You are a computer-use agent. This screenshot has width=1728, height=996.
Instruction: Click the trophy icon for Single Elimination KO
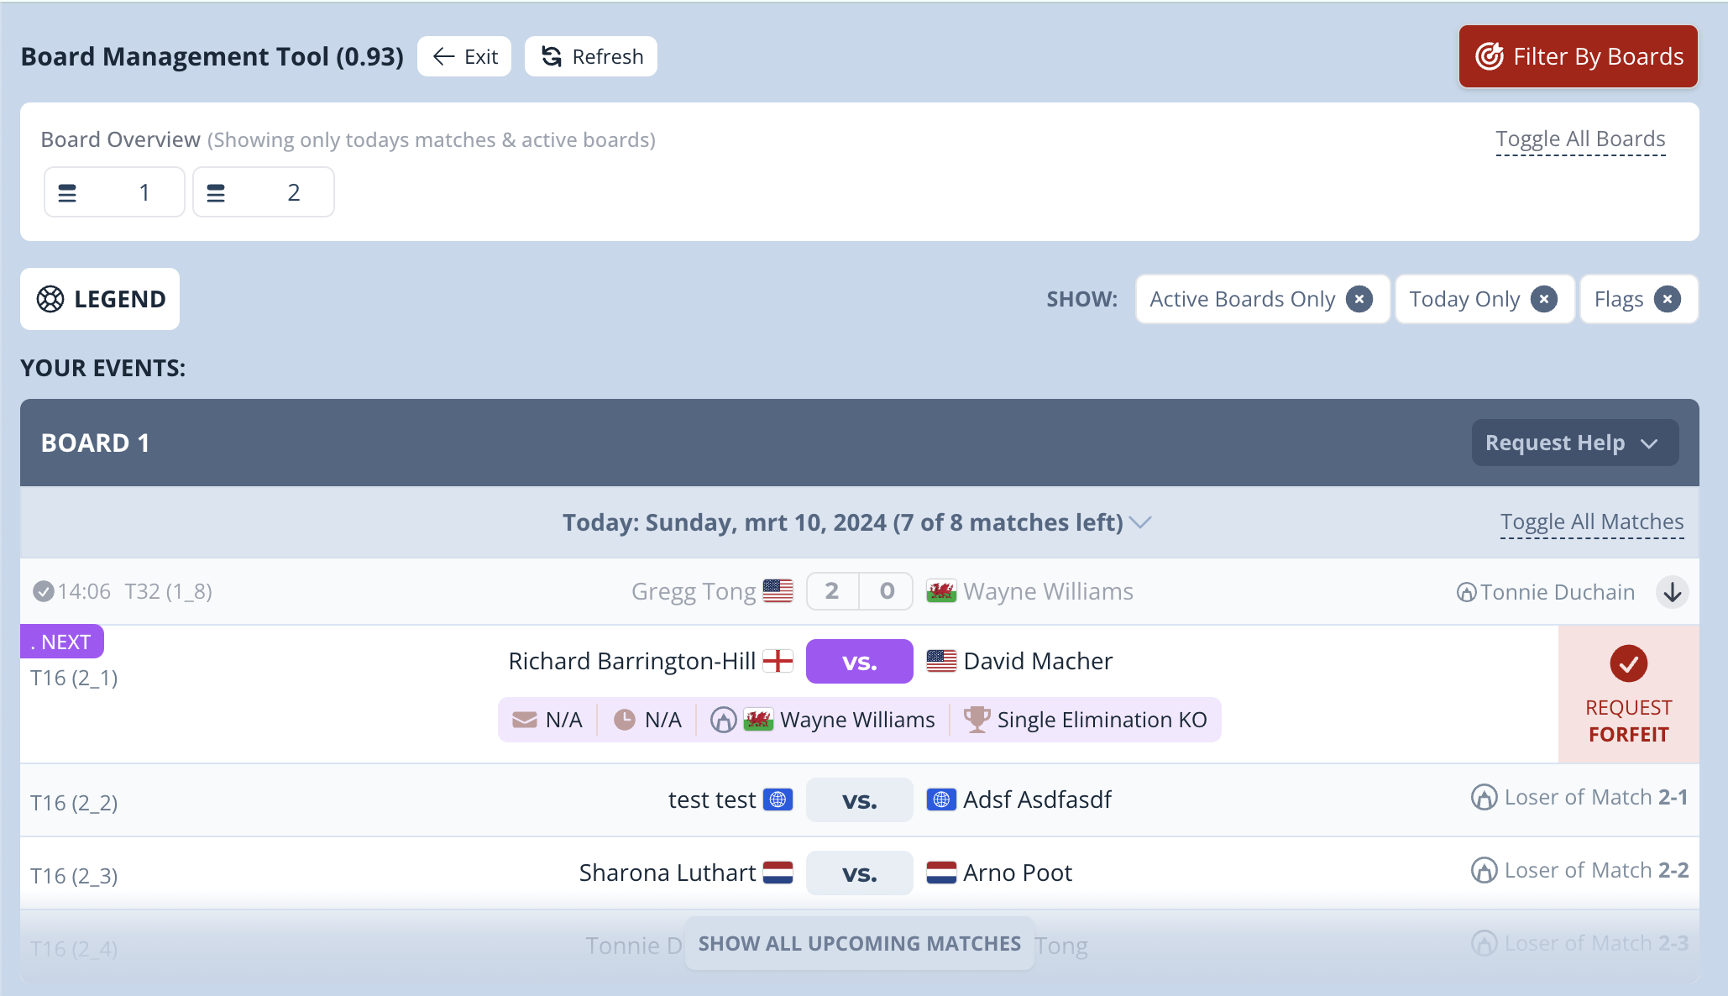976,719
